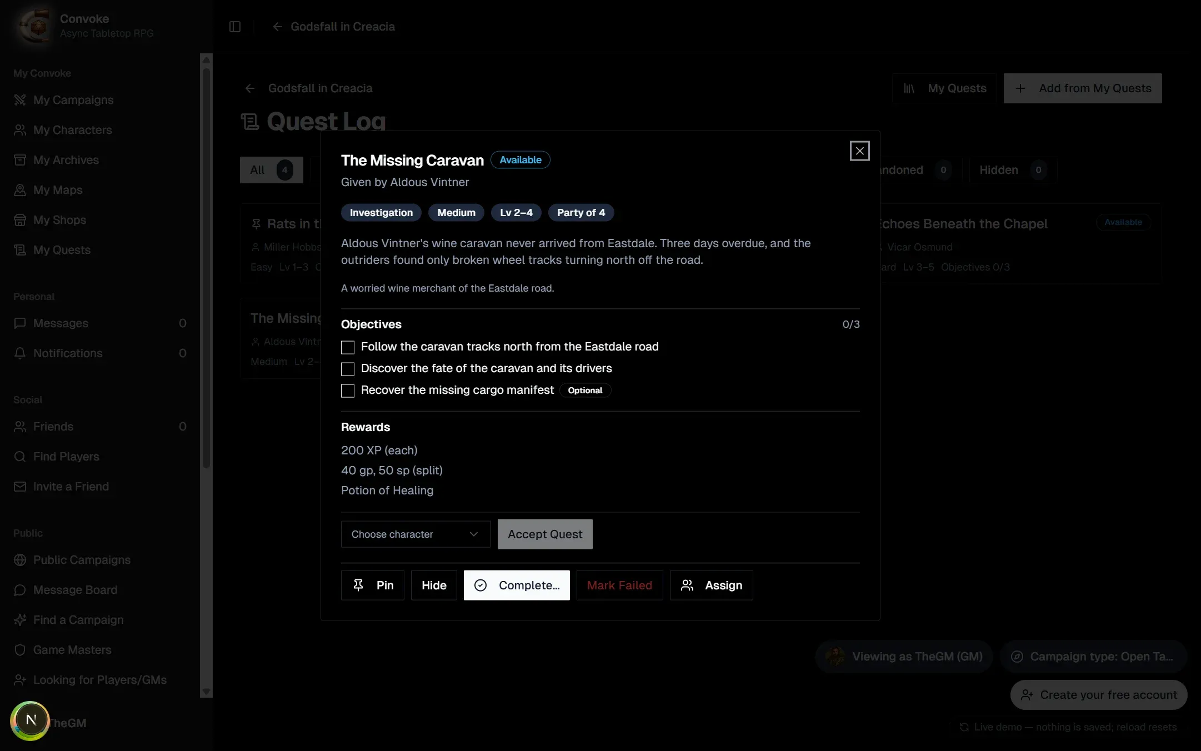
Task: Toggle the sidebar panel icon
Action: point(235,27)
